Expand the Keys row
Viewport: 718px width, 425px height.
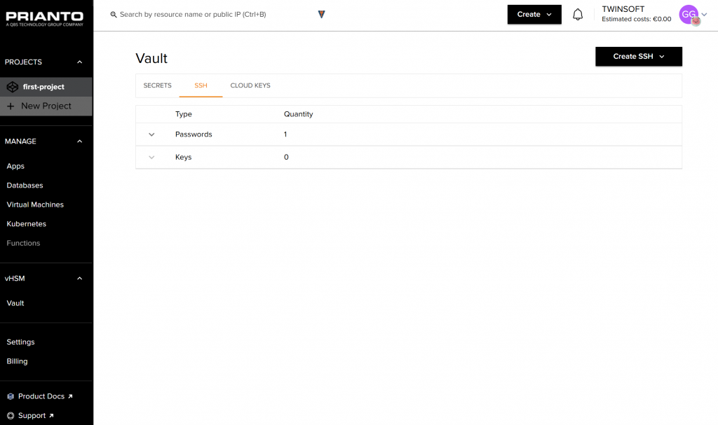click(x=151, y=158)
